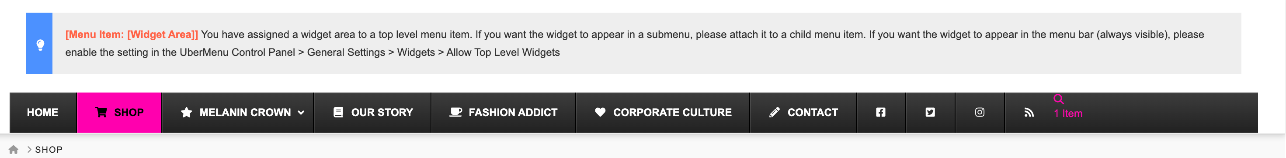Image resolution: width=1286 pixels, height=158 pixels.
Task: Open the Our Story menu item
Action: click(372, 113)
